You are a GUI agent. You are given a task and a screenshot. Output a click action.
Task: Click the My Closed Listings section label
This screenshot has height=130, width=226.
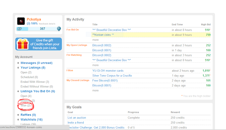78,80
